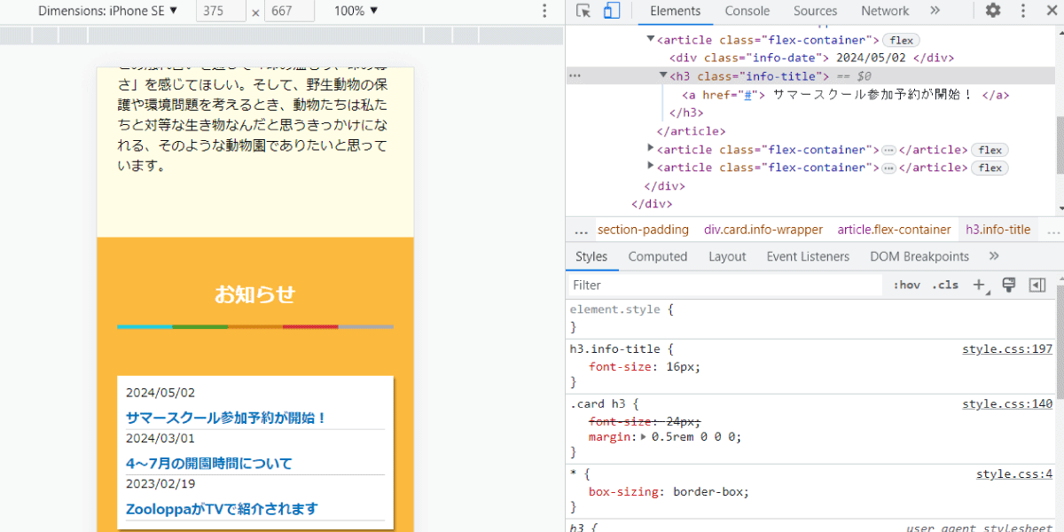Add a new style rule with plus icon
The width and height of the screenshot is (1064, 532).
[979, 285]
